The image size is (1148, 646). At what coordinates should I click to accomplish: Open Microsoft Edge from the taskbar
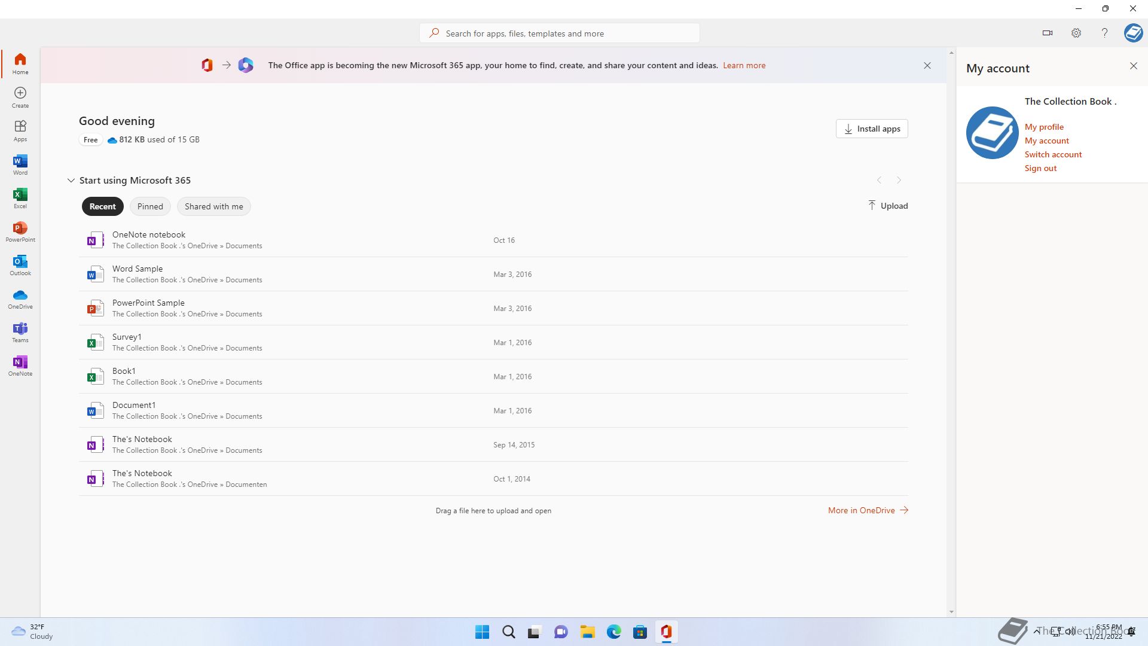pos(613,632)
